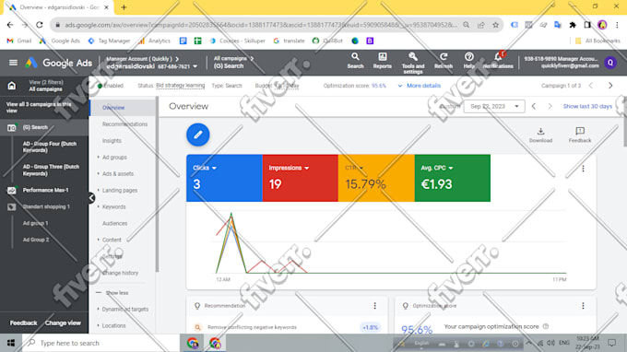
Task: Click Show last 30 days link
Action: coord(587,106)
